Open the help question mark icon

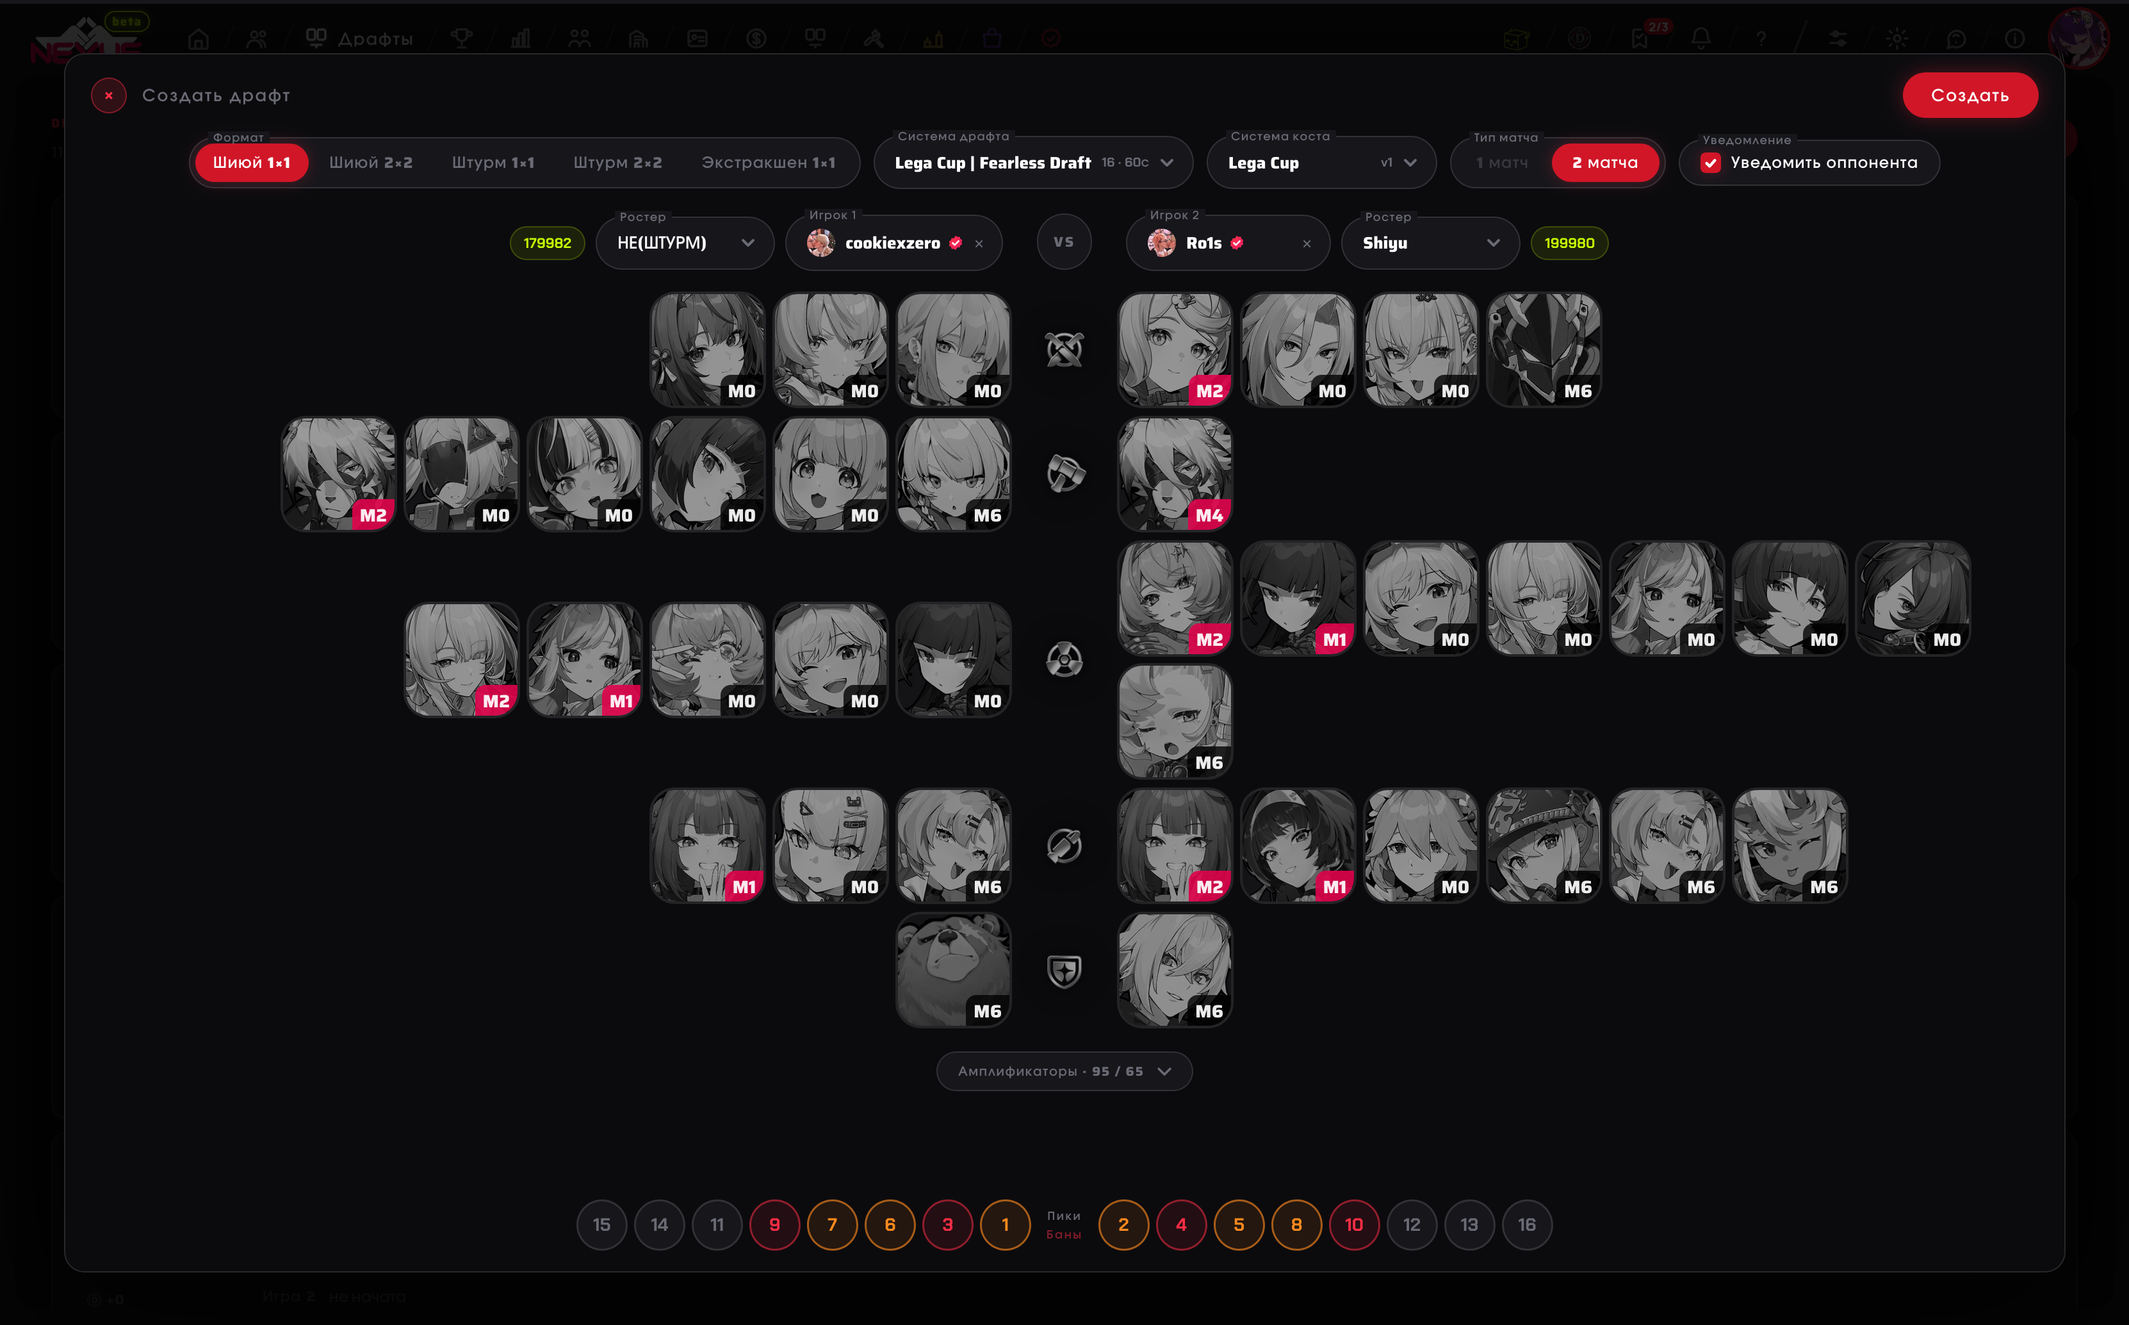1760,38
